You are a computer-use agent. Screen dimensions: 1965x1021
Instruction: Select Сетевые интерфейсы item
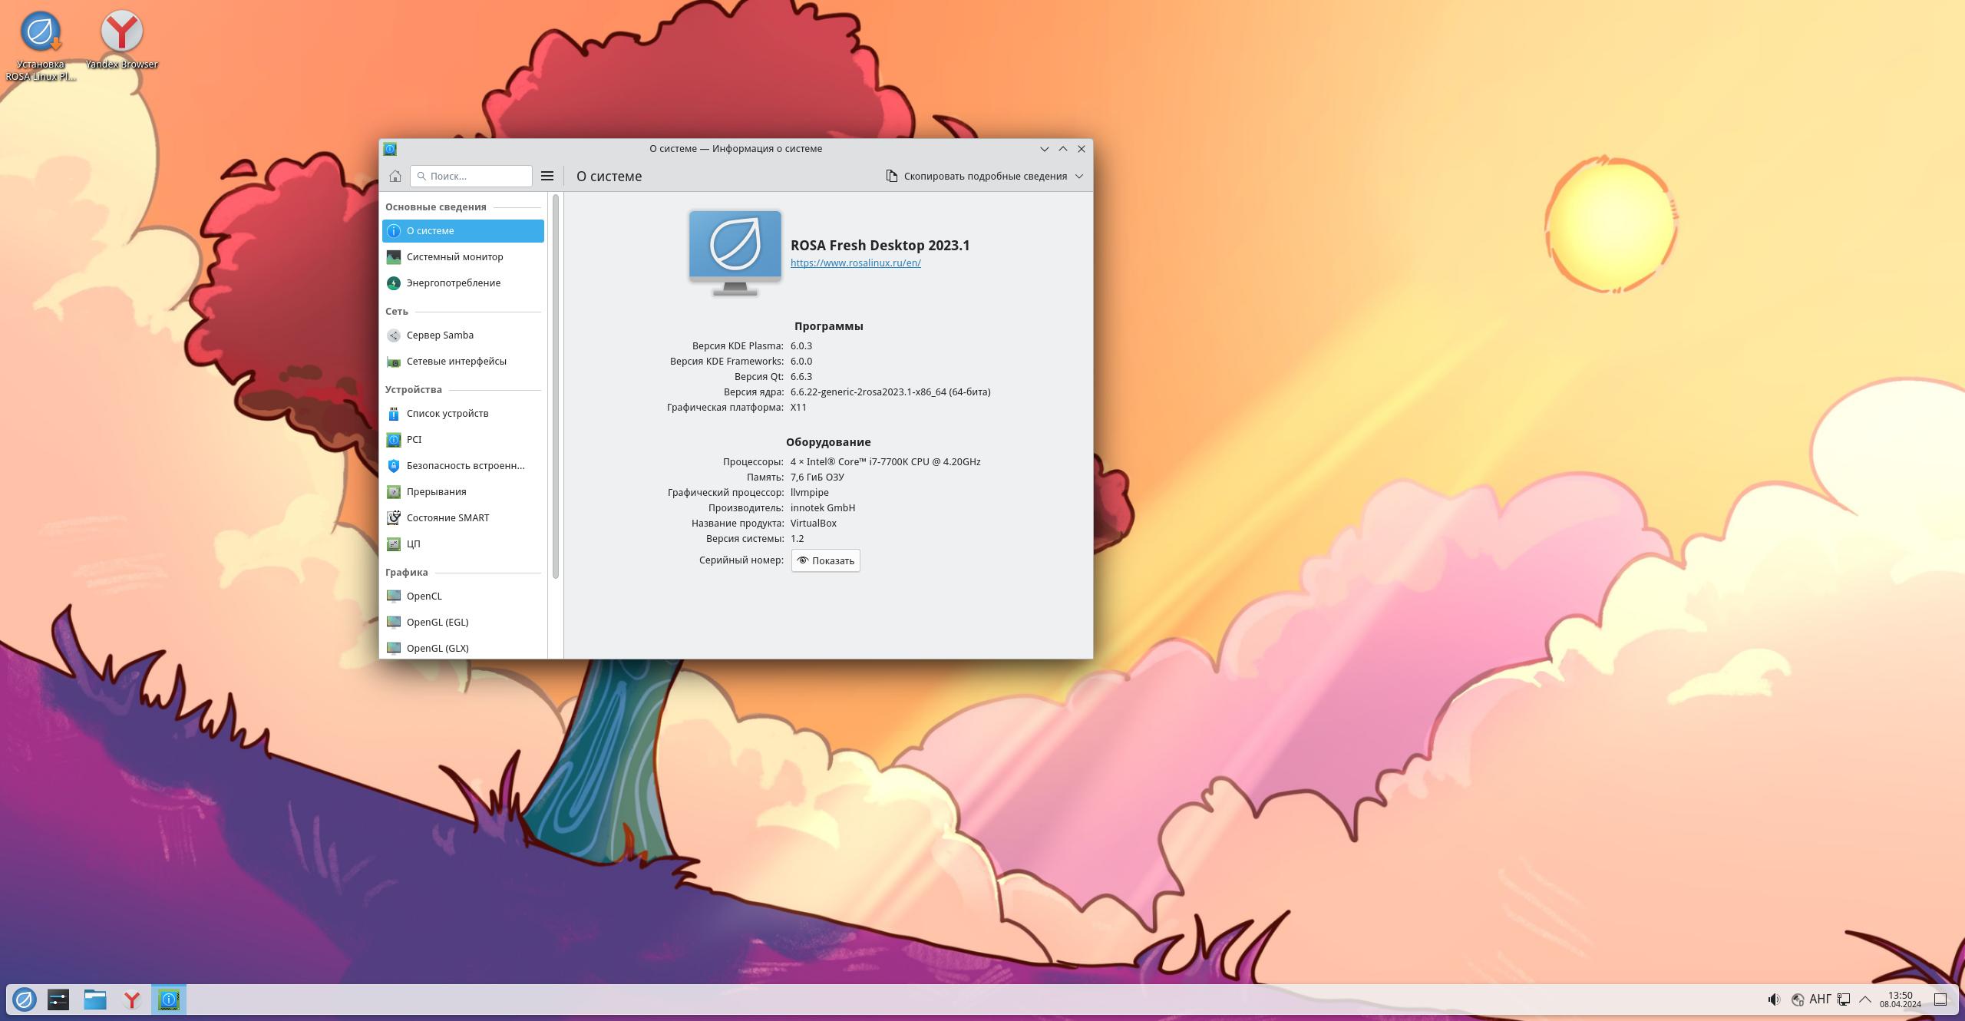456,362
